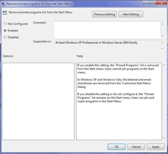Click the Cancel button

tap(136, 147)
